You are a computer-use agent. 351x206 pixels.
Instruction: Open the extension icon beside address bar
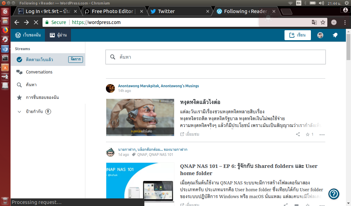334,22
